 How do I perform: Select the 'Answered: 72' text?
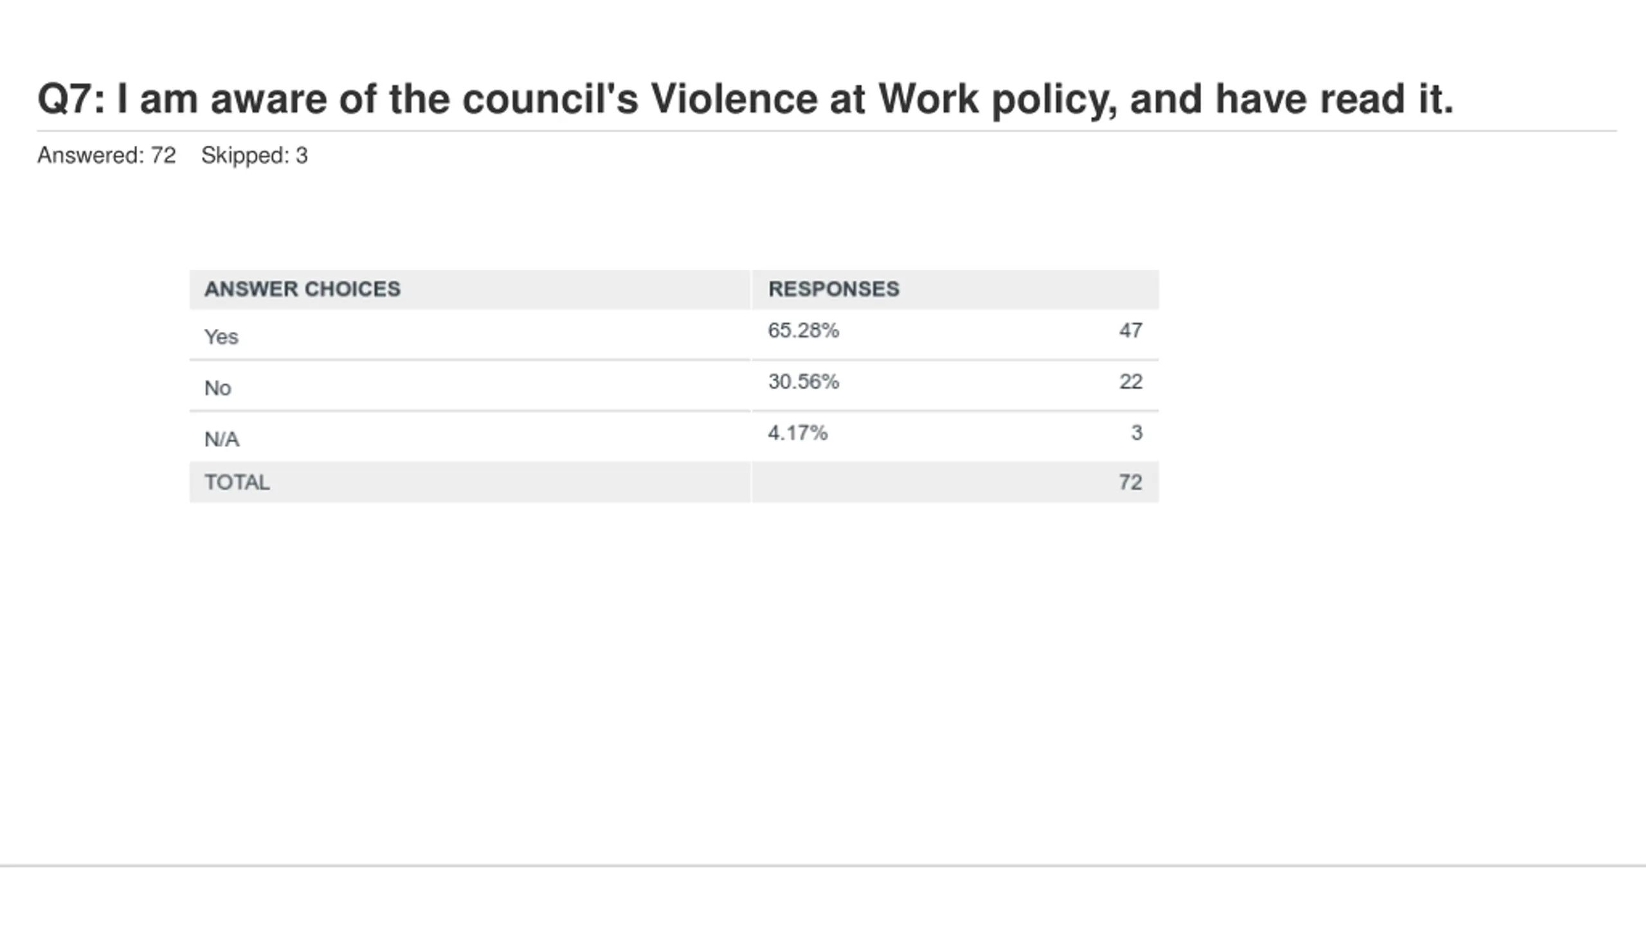point(107,155)
